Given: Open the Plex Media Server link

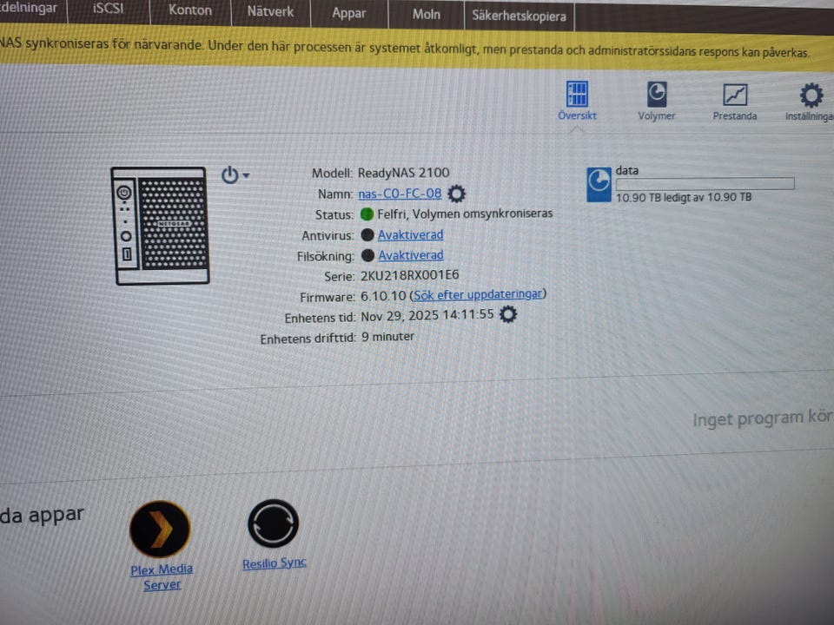Looking at the screenshot, I should (x=162, y=577).
